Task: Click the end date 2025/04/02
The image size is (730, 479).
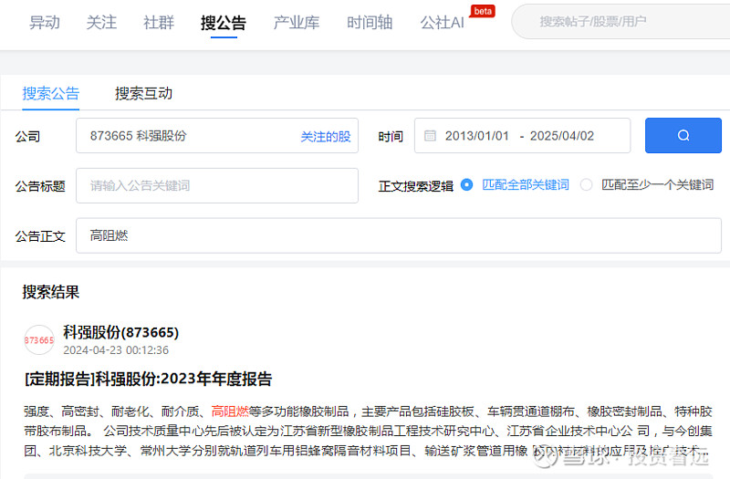Action: 562,136
